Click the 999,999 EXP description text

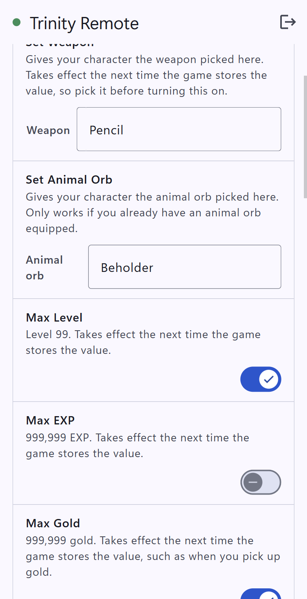(x=137, y=445)
